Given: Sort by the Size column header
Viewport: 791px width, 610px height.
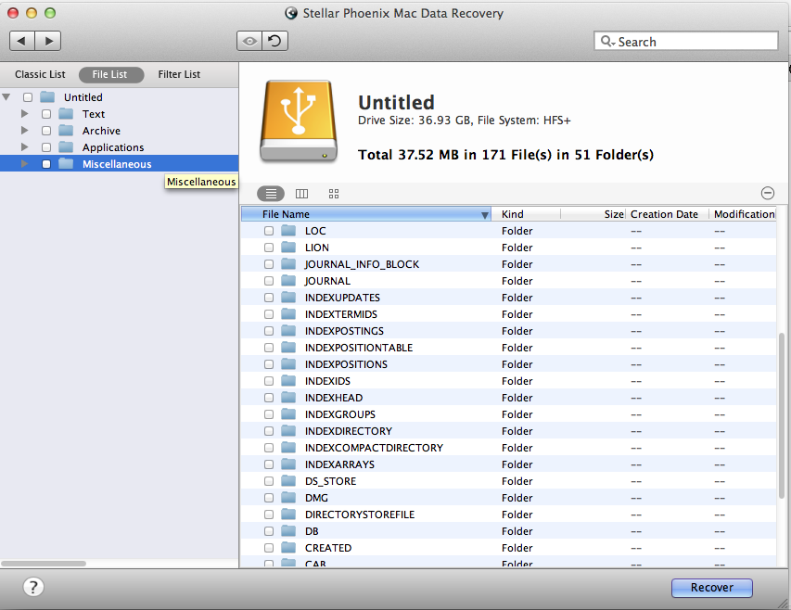Looking at the screenshot, I should tap(593, 214).
